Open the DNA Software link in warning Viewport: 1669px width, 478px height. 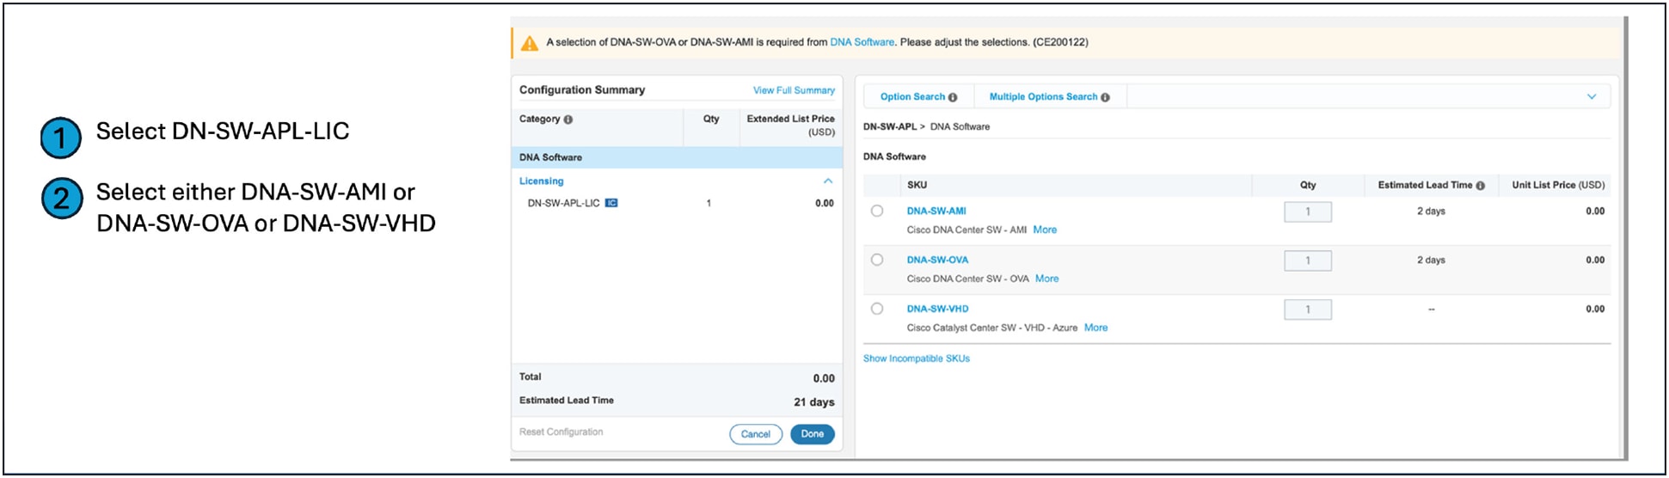(862, 42)
